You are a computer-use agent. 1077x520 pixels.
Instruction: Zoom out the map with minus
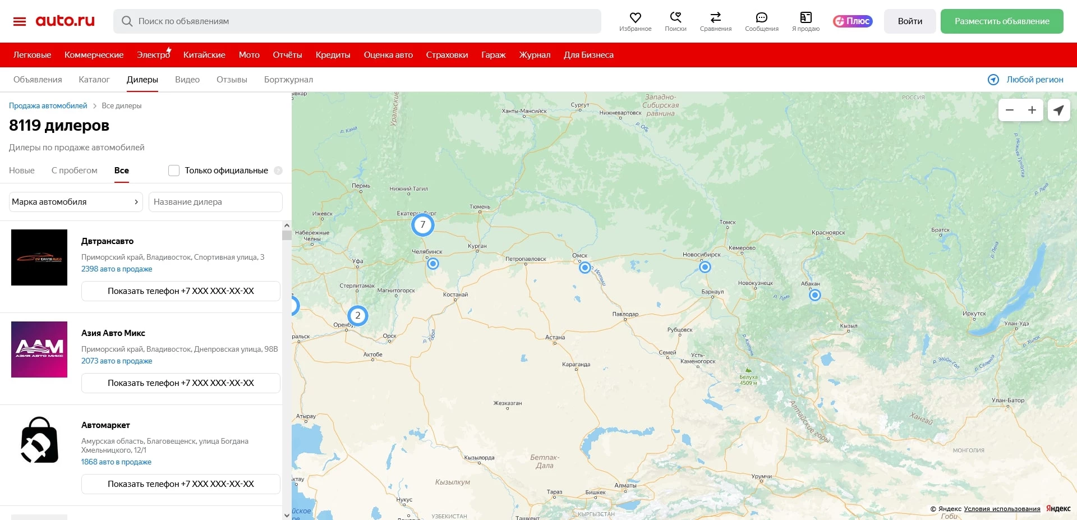pos(1010,111)
